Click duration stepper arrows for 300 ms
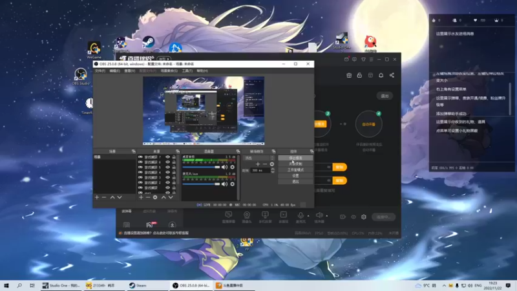The width and height of the screenshot is (517, 291). pyautogui.click(x=273, y=170)
